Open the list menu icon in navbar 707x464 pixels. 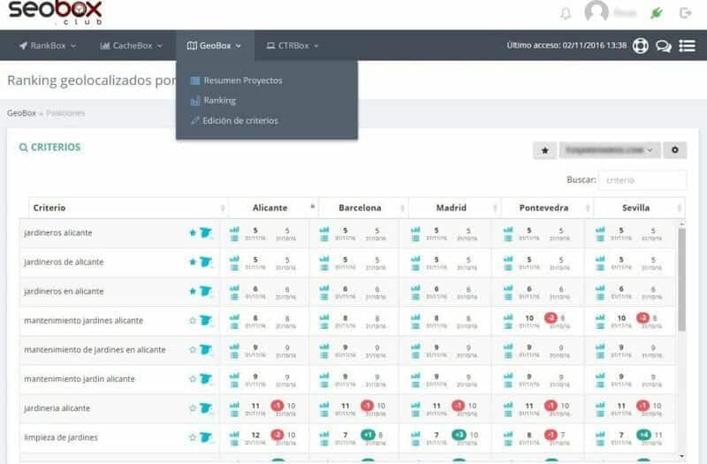(x=687, y=46)
